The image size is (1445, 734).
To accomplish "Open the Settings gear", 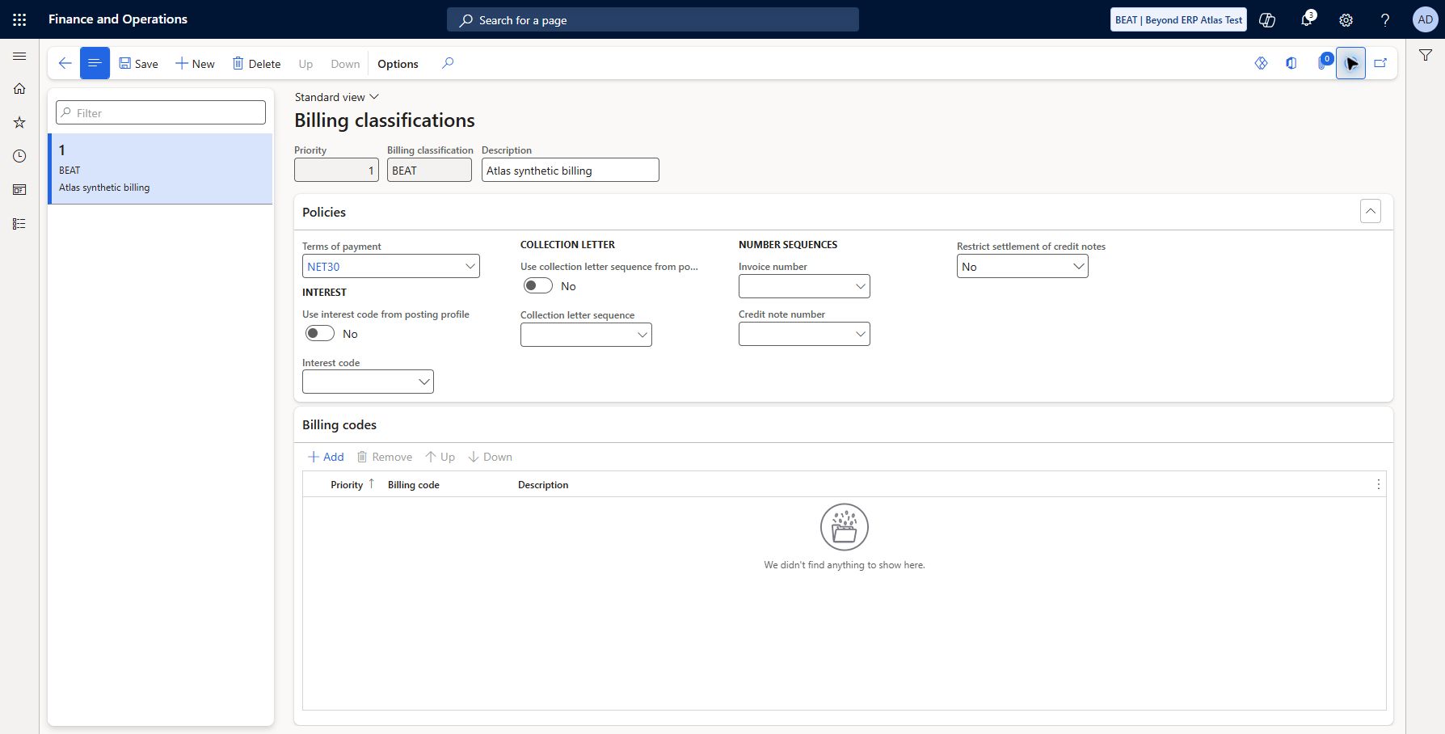I will (x=1346, y=19).
